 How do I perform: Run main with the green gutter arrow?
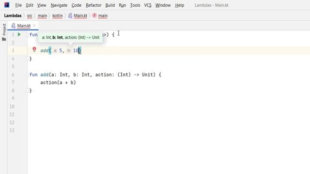(19, 34)
